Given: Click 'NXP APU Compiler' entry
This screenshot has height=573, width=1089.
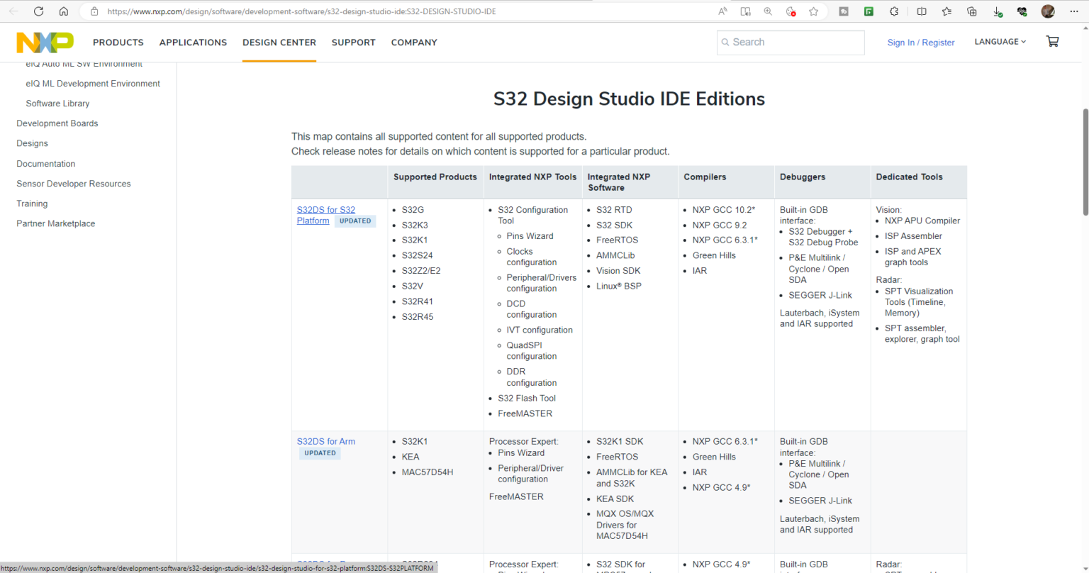Looking at the screenshot, I should click(922, 221).
